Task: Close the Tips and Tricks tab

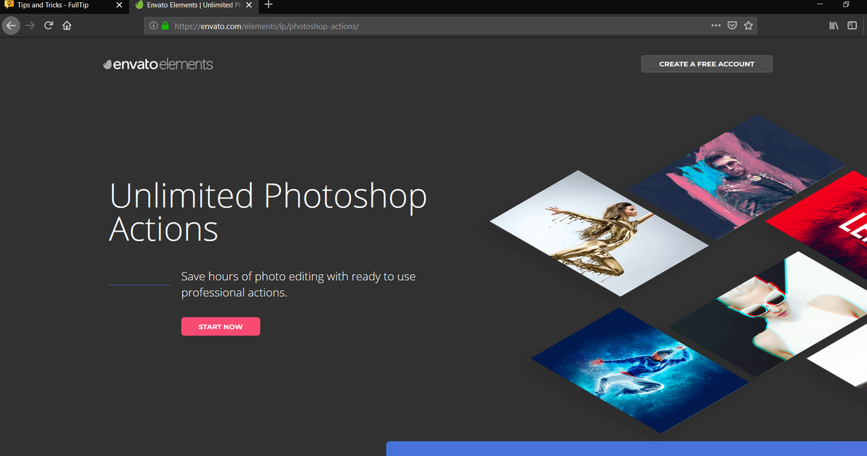Action: [119, 5]
